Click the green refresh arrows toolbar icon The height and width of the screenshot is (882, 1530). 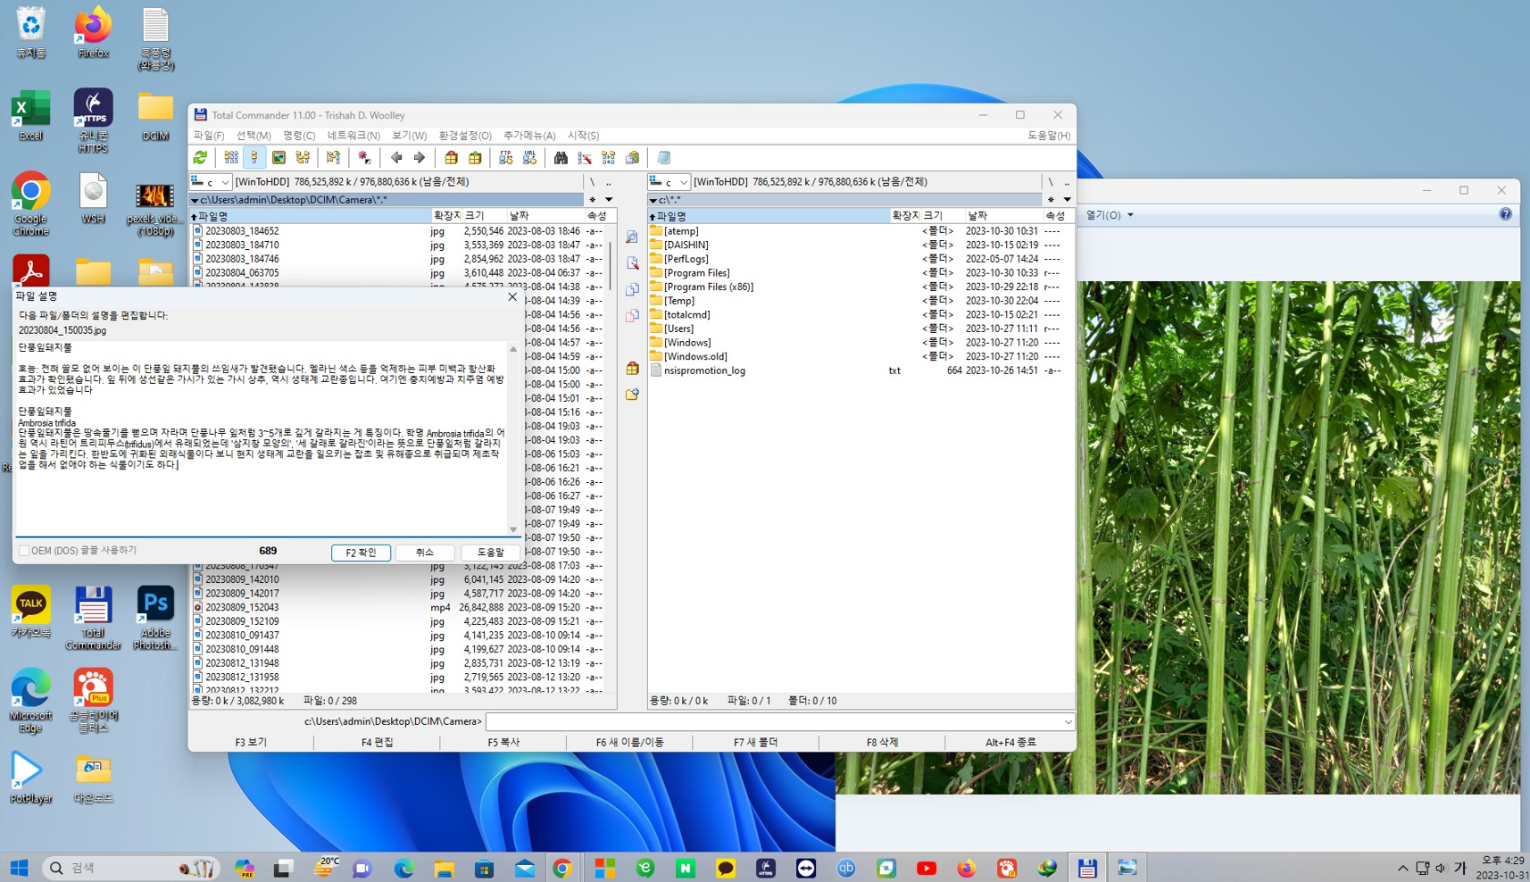pos(201,158)
